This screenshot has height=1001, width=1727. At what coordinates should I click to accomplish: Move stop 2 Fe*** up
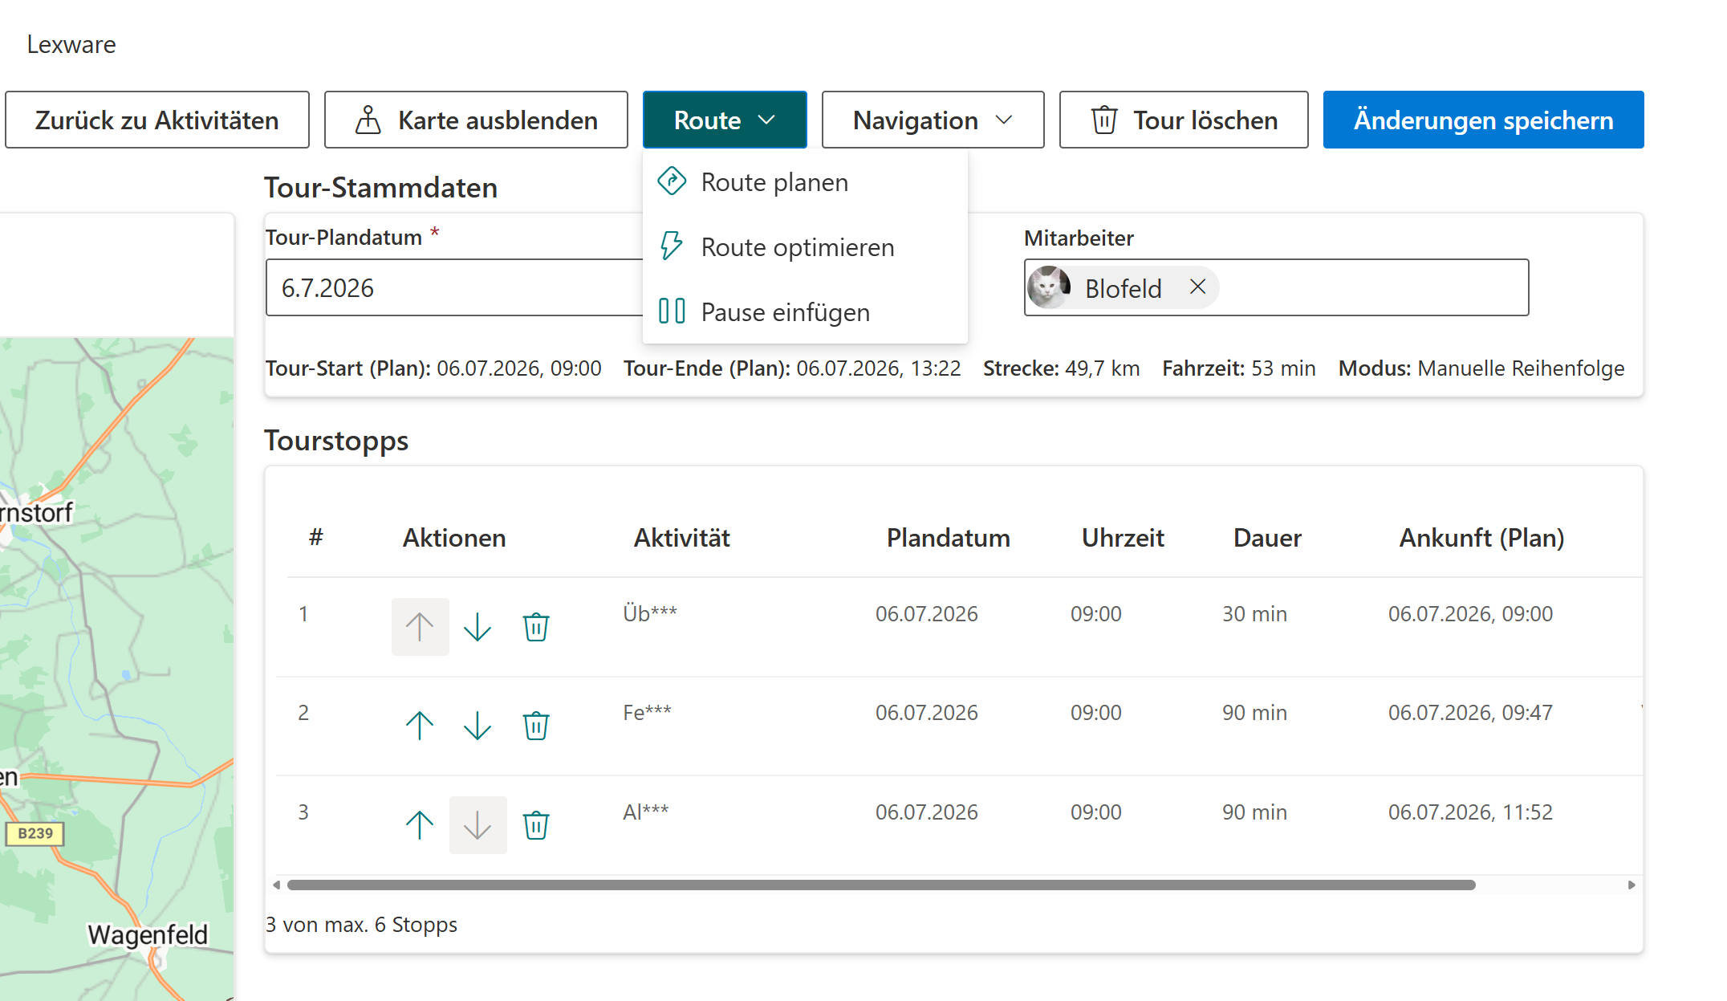(x=420, y=726)
